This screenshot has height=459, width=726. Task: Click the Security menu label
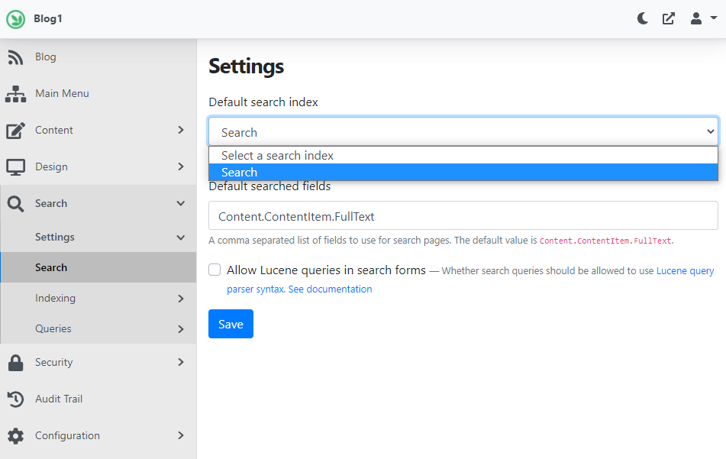tap(53, 362)
